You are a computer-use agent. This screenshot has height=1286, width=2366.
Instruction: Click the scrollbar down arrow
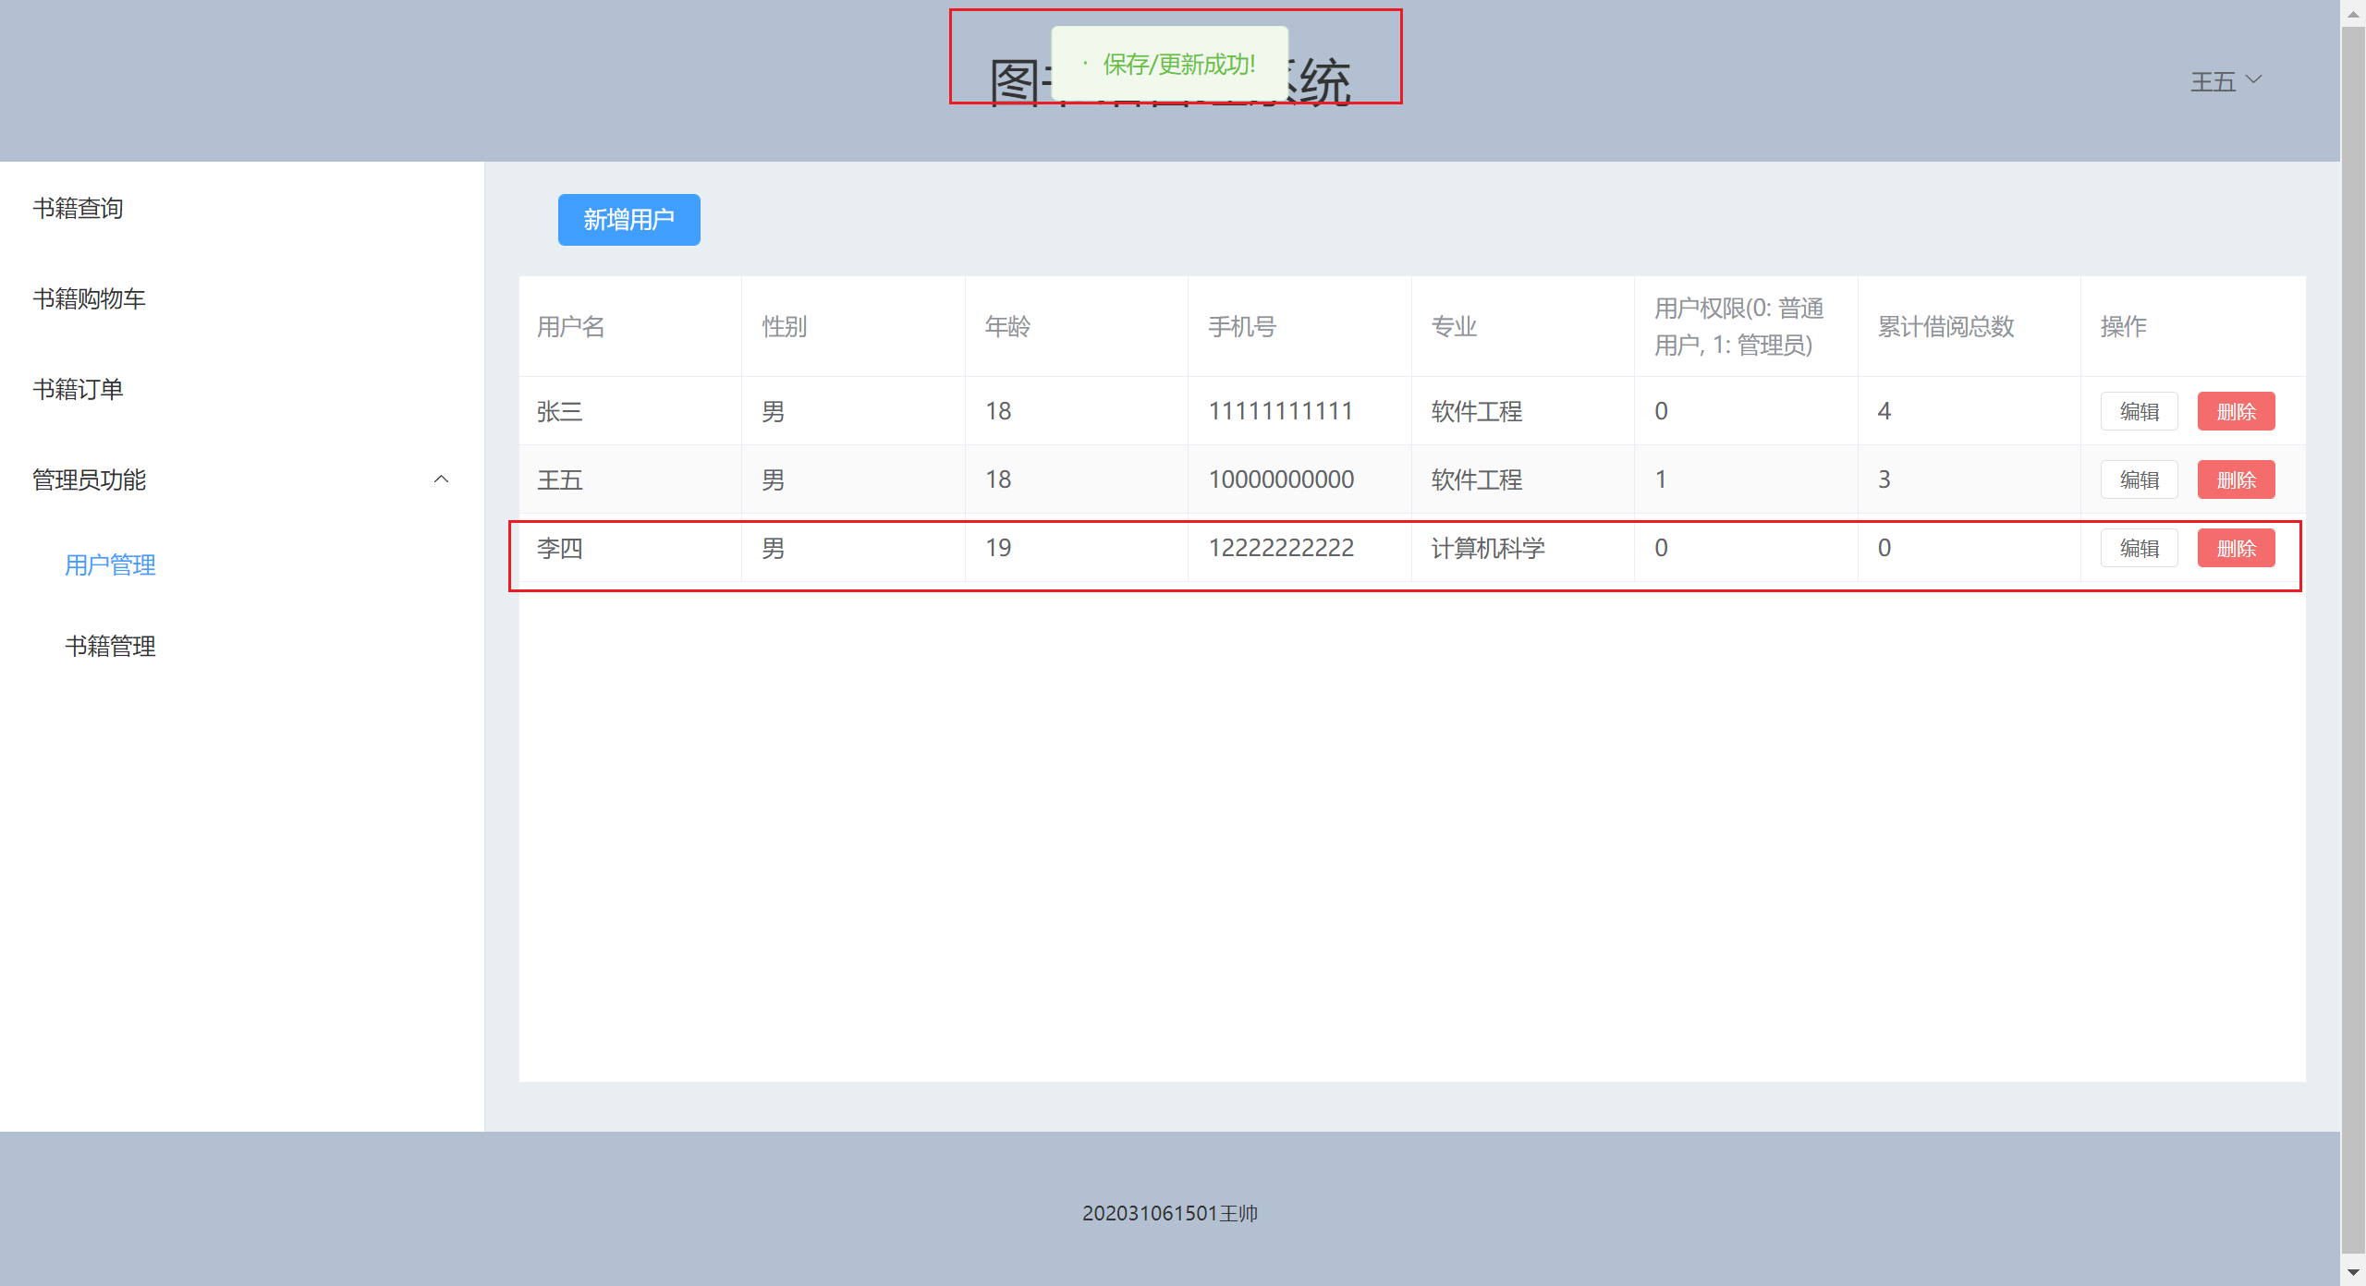(x=2353, y=1274)
